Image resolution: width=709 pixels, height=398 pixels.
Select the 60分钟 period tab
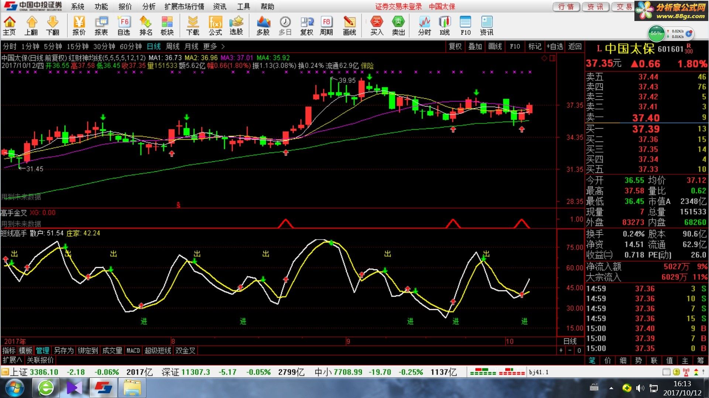pos(131,46)
